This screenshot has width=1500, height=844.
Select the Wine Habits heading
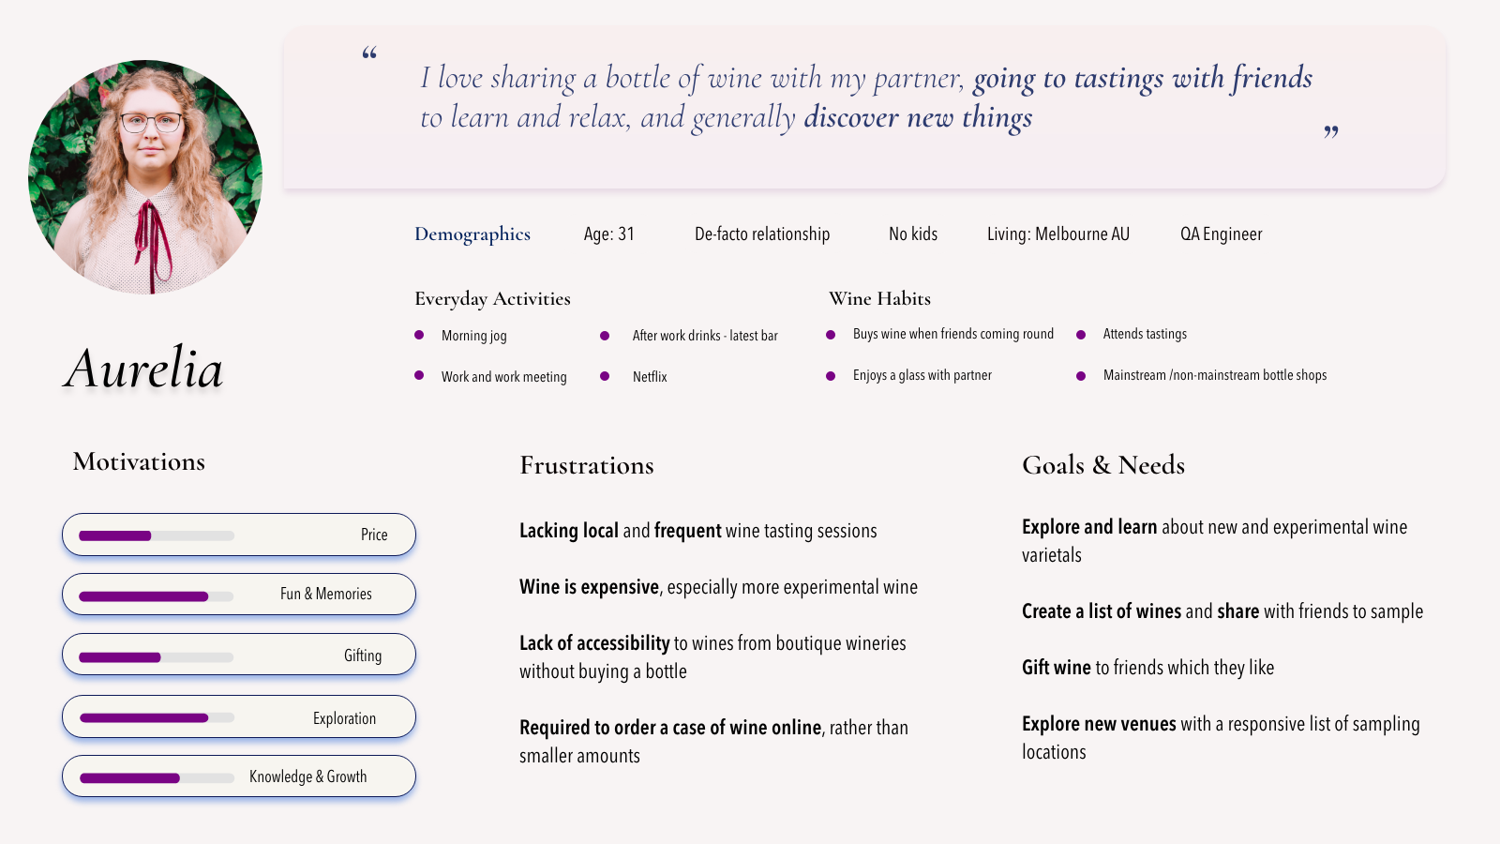pyautogui.click(x=879, y=298)
